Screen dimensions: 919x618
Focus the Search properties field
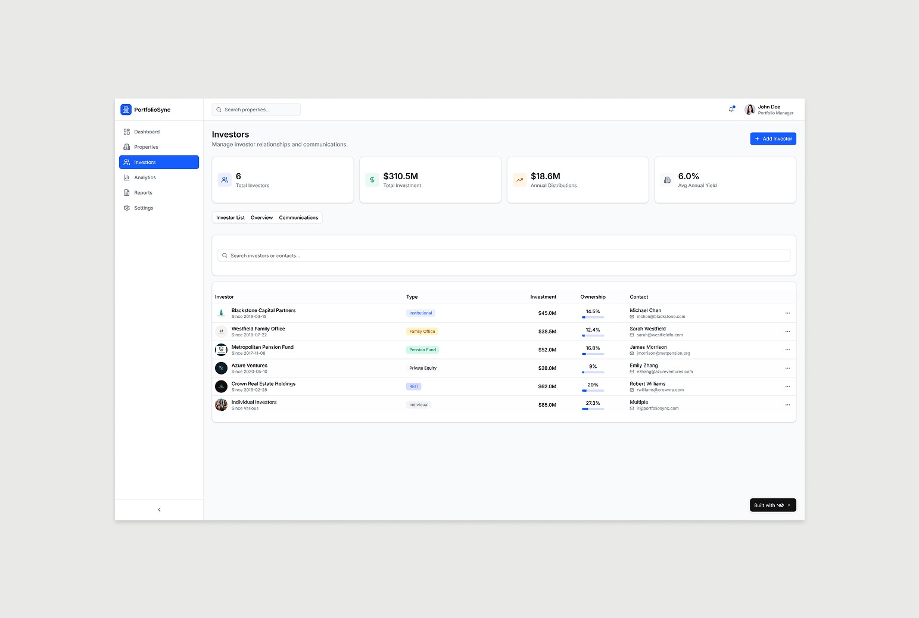point(256,110)
